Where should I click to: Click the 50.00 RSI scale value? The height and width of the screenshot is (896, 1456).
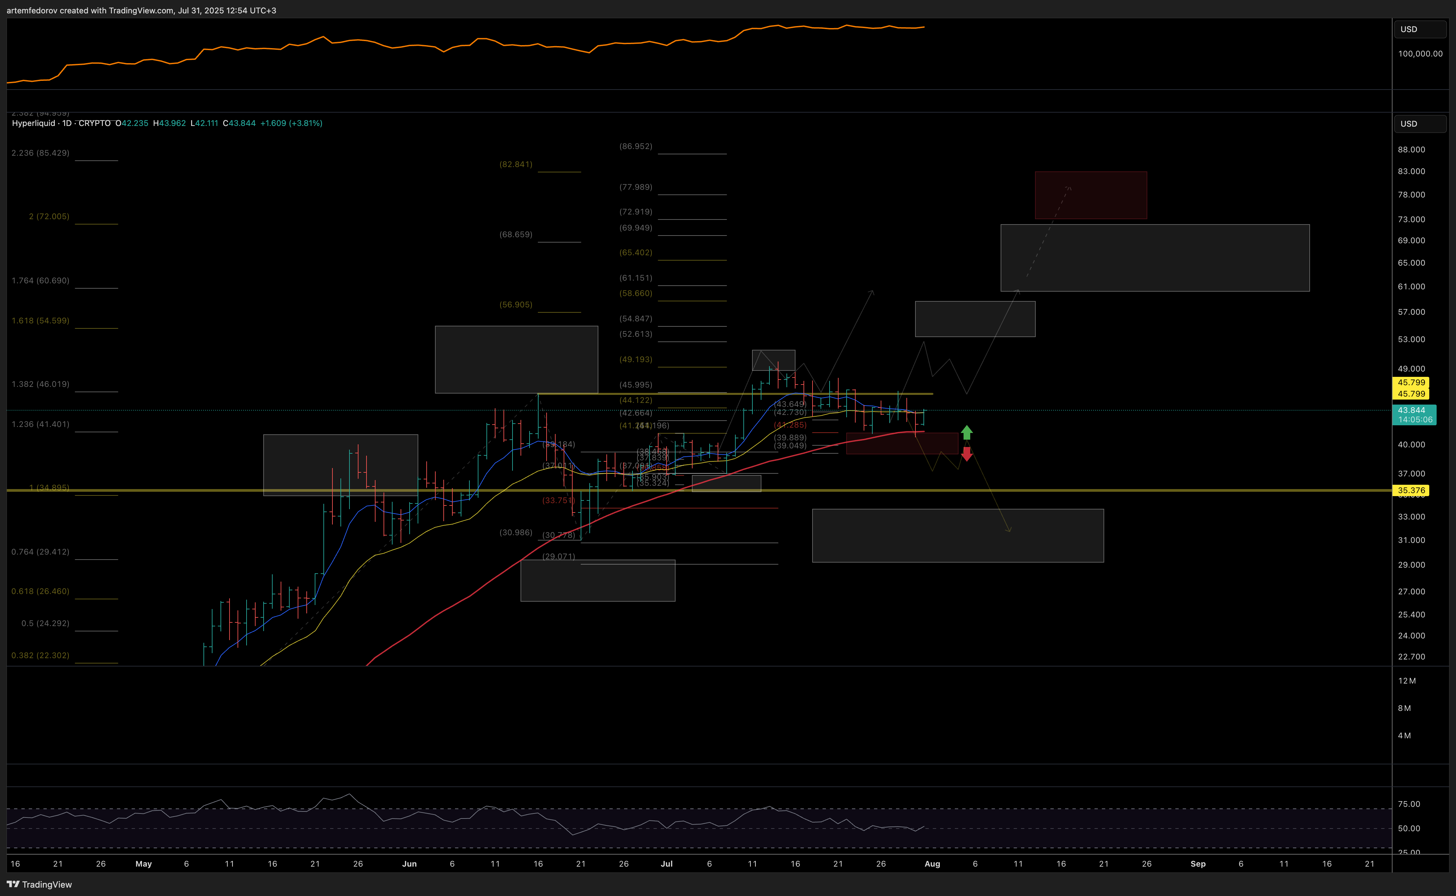click(1409, 829)
